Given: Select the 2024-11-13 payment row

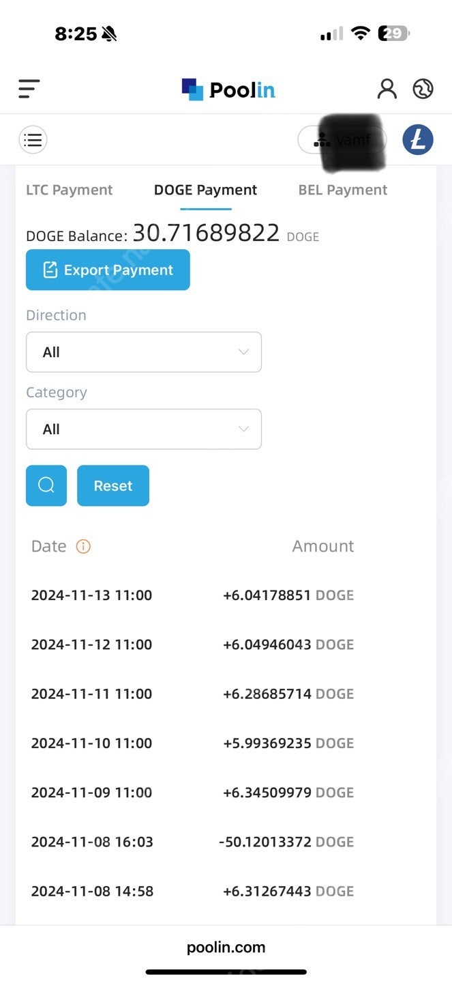Looking at the screenshot, I should pyautogui.click(x=192, y=595).
